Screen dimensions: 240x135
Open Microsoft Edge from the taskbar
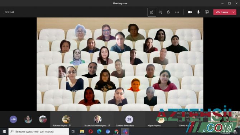point(99,131)
